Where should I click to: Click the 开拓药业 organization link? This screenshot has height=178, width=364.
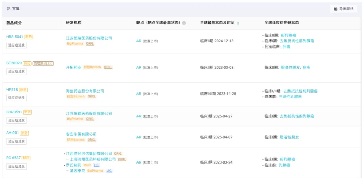73,67
